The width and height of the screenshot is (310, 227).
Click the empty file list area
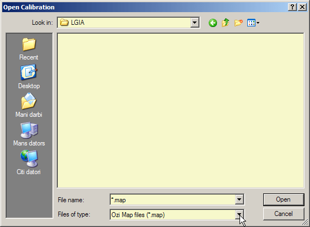(181, 110)
